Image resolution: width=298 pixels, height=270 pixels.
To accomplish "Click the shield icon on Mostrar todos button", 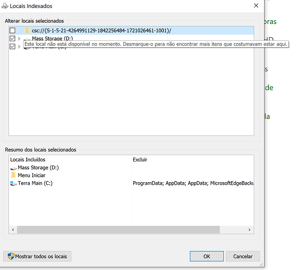I will (10, 256).
